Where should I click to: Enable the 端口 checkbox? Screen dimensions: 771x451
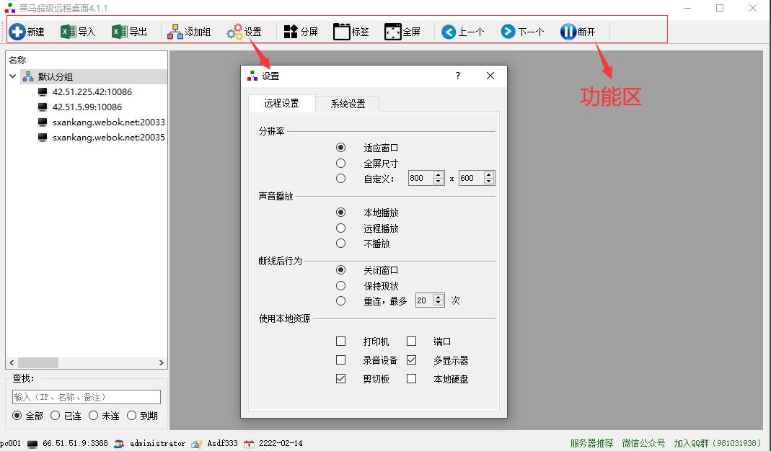[x=412, y=341]
